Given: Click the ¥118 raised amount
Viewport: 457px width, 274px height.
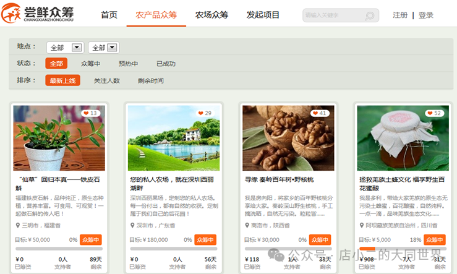Looking at the screenshot, I should (x=252, y=259).
